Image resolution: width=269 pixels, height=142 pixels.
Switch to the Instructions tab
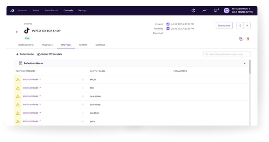[x=26, y=45]
